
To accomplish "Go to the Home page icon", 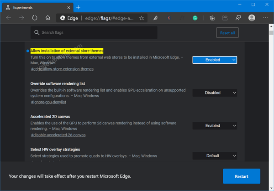I will (47, 18).
